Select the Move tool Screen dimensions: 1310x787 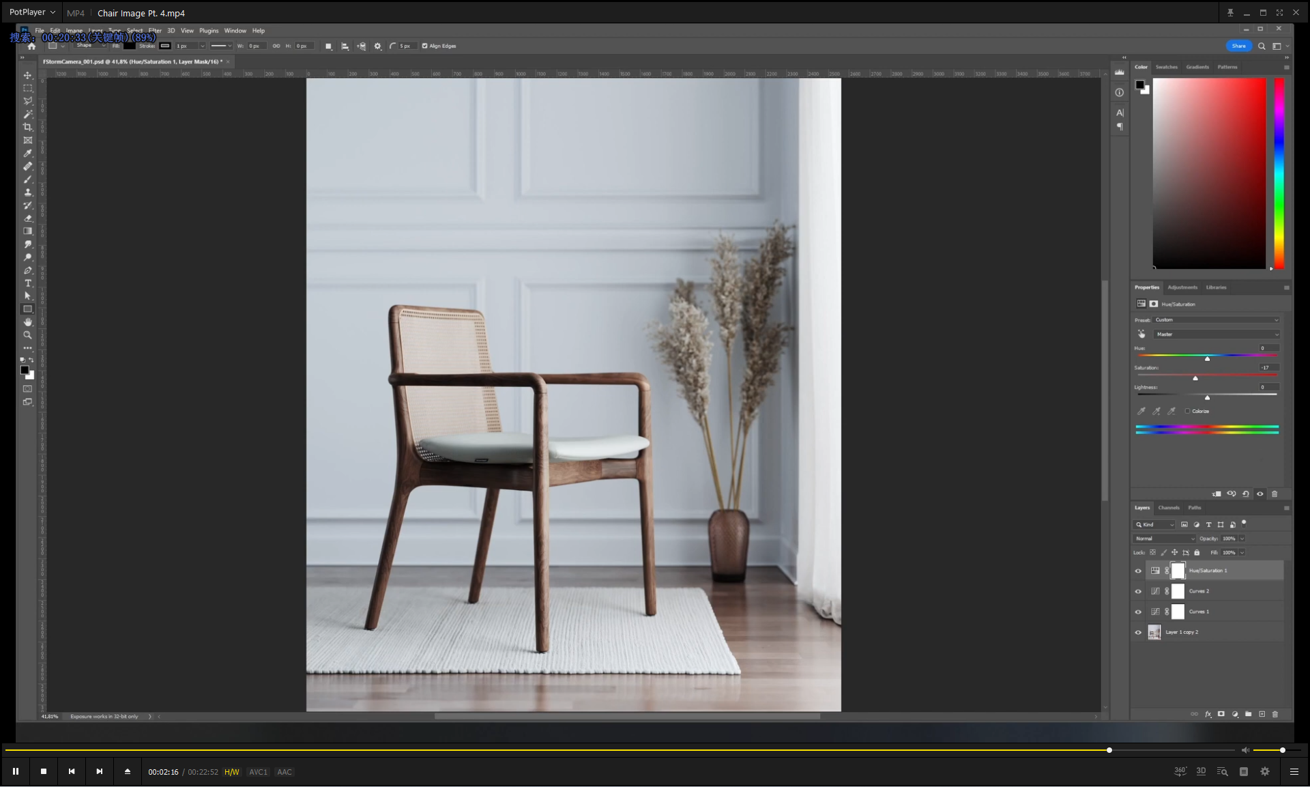point(28,75)
